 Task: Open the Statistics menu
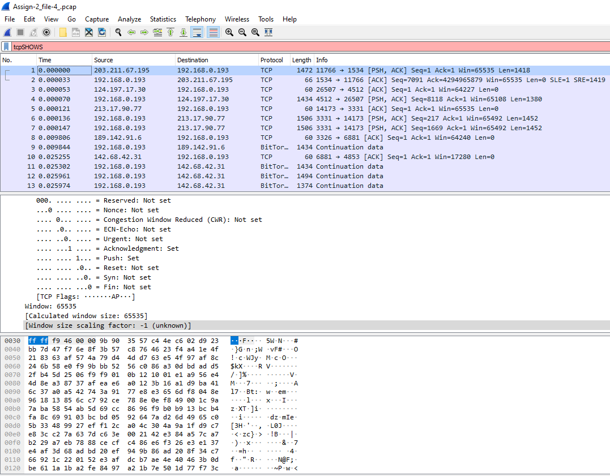[163, 19]
